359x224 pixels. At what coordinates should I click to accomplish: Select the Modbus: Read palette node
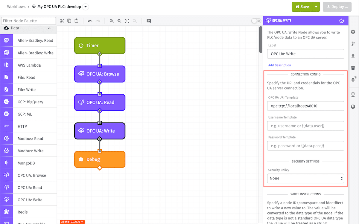pos(28,139)
